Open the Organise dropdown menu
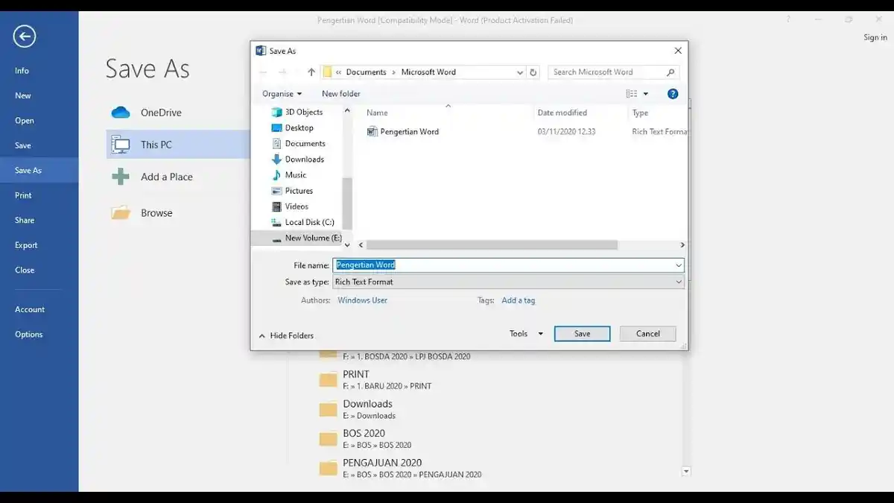 click(x=282, y=94)
